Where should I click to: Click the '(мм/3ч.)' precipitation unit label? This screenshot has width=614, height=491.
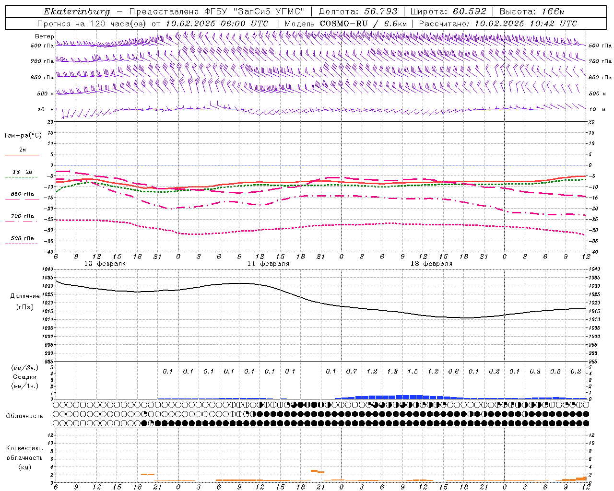[25, 368]
